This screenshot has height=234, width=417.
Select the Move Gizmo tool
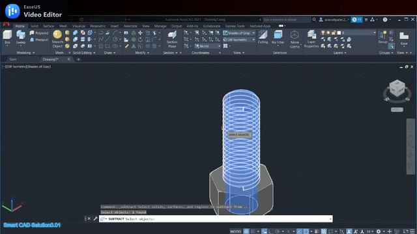point(295,39)
